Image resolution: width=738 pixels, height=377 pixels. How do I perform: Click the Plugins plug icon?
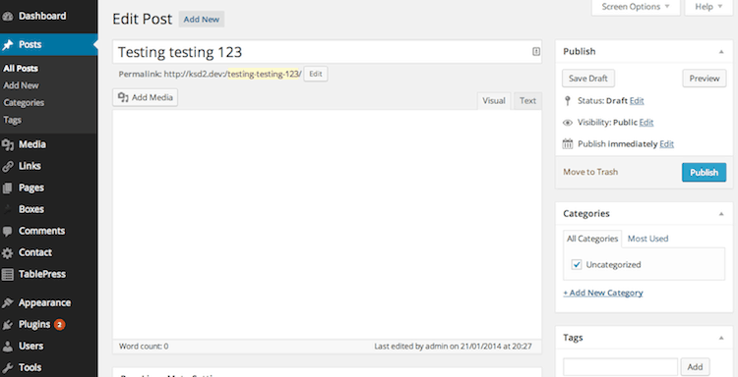[7, 325]
